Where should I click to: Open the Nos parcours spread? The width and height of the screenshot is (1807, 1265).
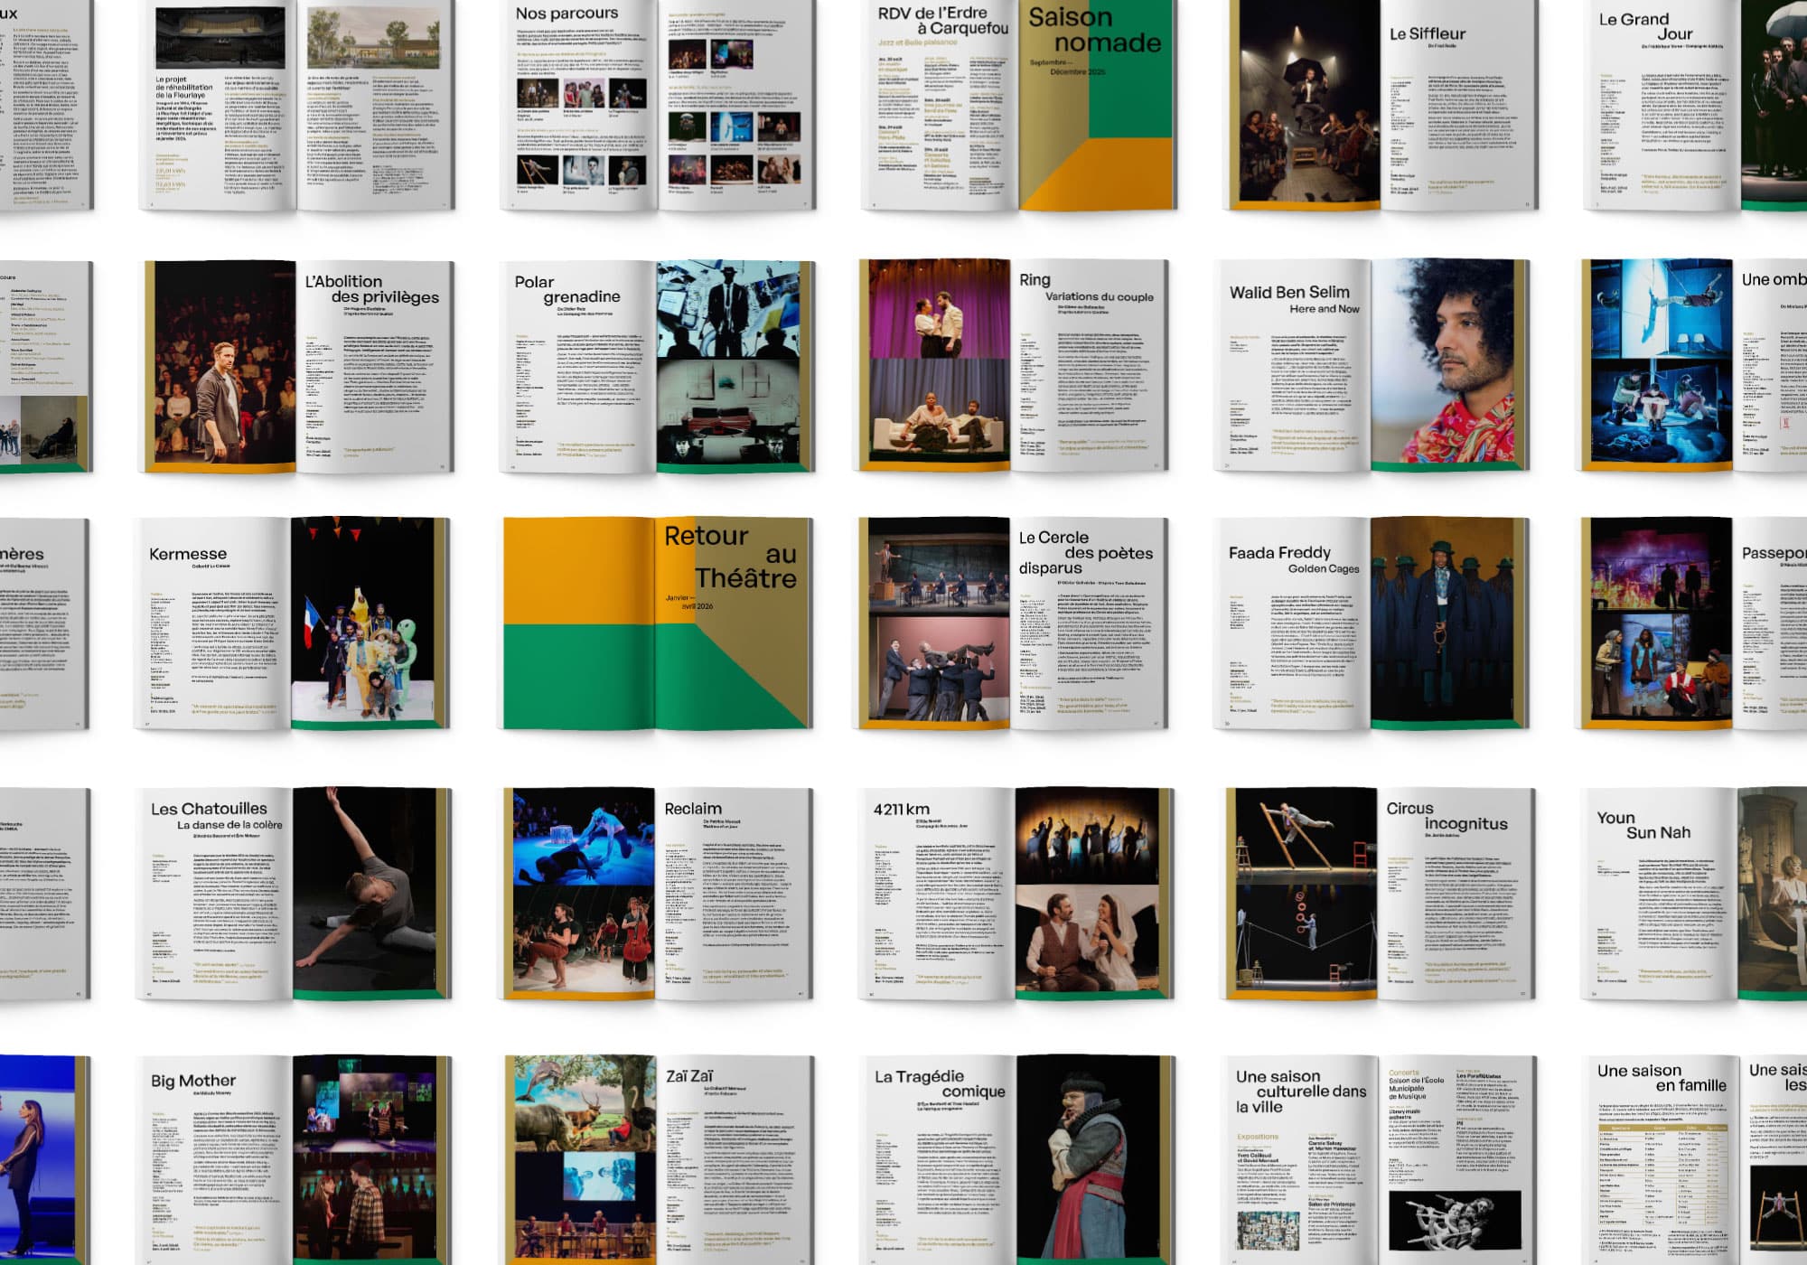(657, 104)
